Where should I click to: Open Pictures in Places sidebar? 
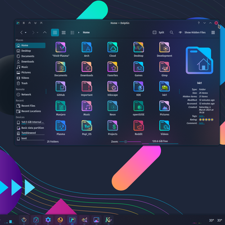pyautogui.click(x=30, y=73)
